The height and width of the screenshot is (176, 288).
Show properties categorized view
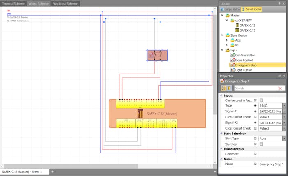[223, 88]
